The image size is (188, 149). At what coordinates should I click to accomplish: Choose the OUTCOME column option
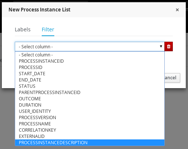(x=90, y=99)
